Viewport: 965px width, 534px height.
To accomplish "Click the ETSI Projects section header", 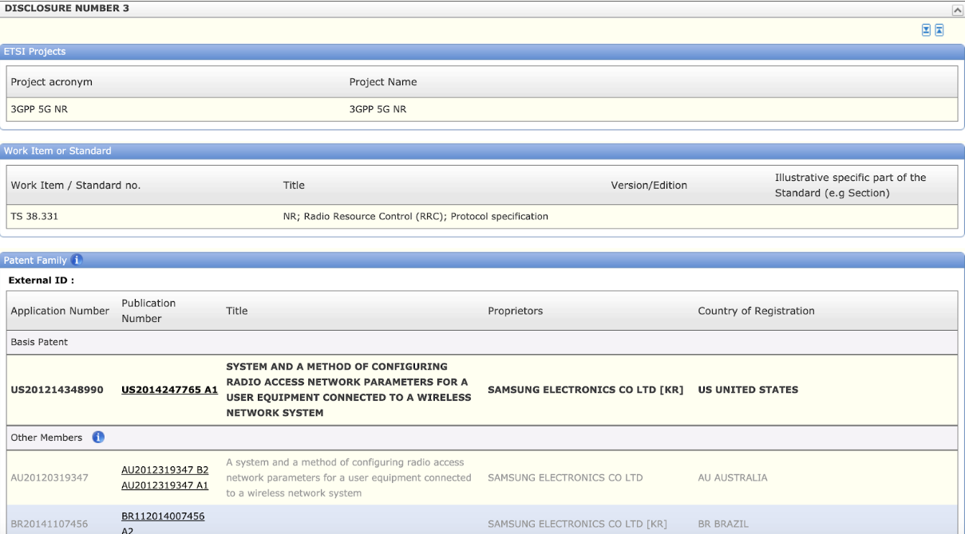I will click(x=482, y=52).
